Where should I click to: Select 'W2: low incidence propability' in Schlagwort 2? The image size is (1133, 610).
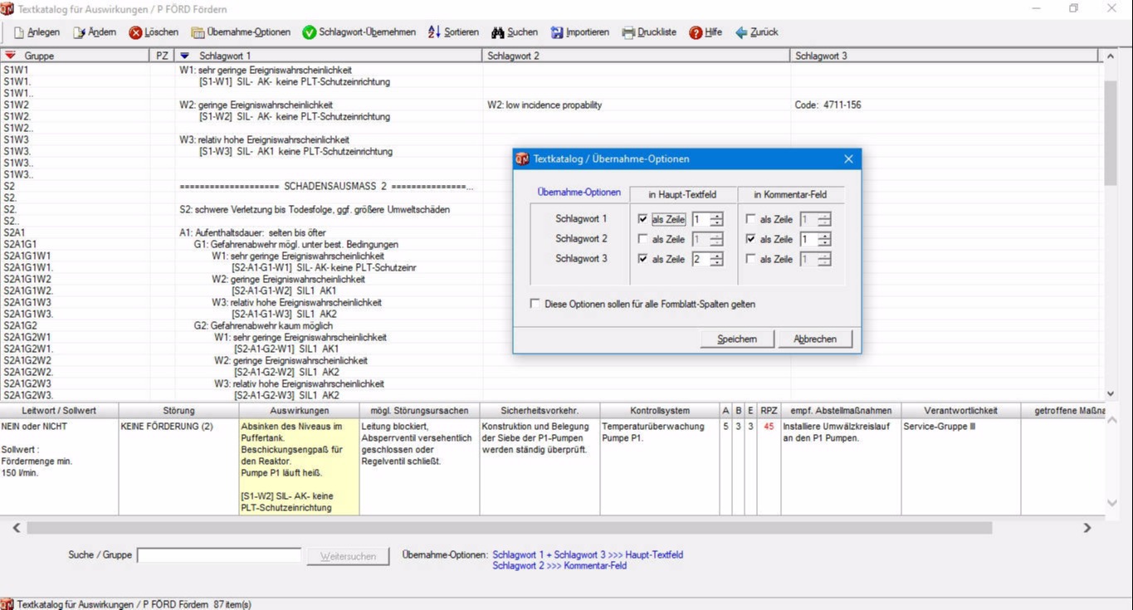[545, 105]
